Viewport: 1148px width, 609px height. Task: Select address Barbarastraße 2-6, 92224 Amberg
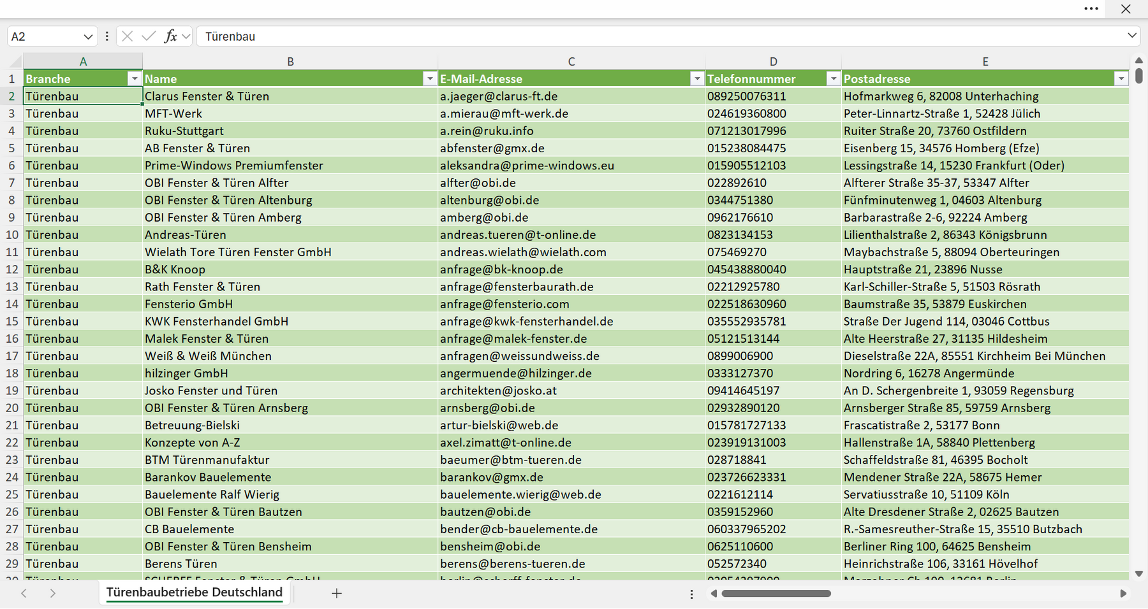[x=985, y=217]
